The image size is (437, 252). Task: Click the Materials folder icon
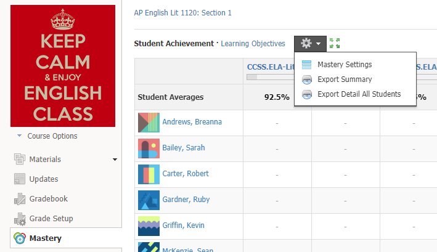[19, 160]
